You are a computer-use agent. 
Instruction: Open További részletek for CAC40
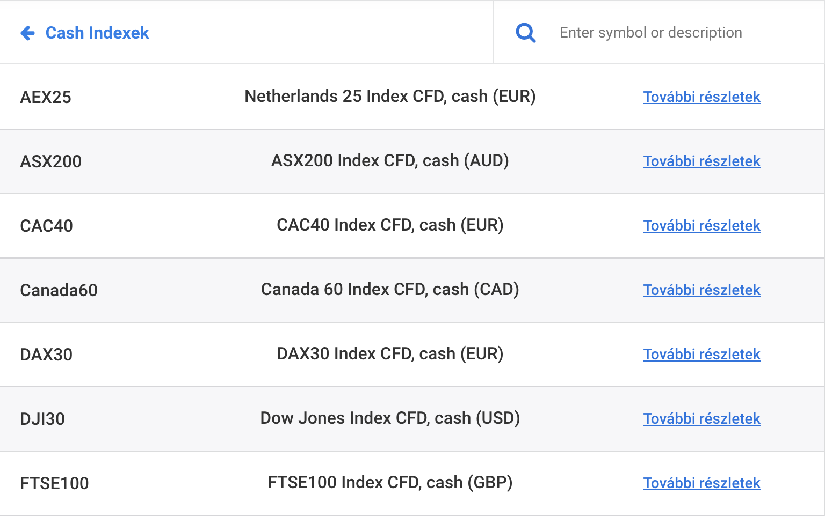(x=701, y=226)
